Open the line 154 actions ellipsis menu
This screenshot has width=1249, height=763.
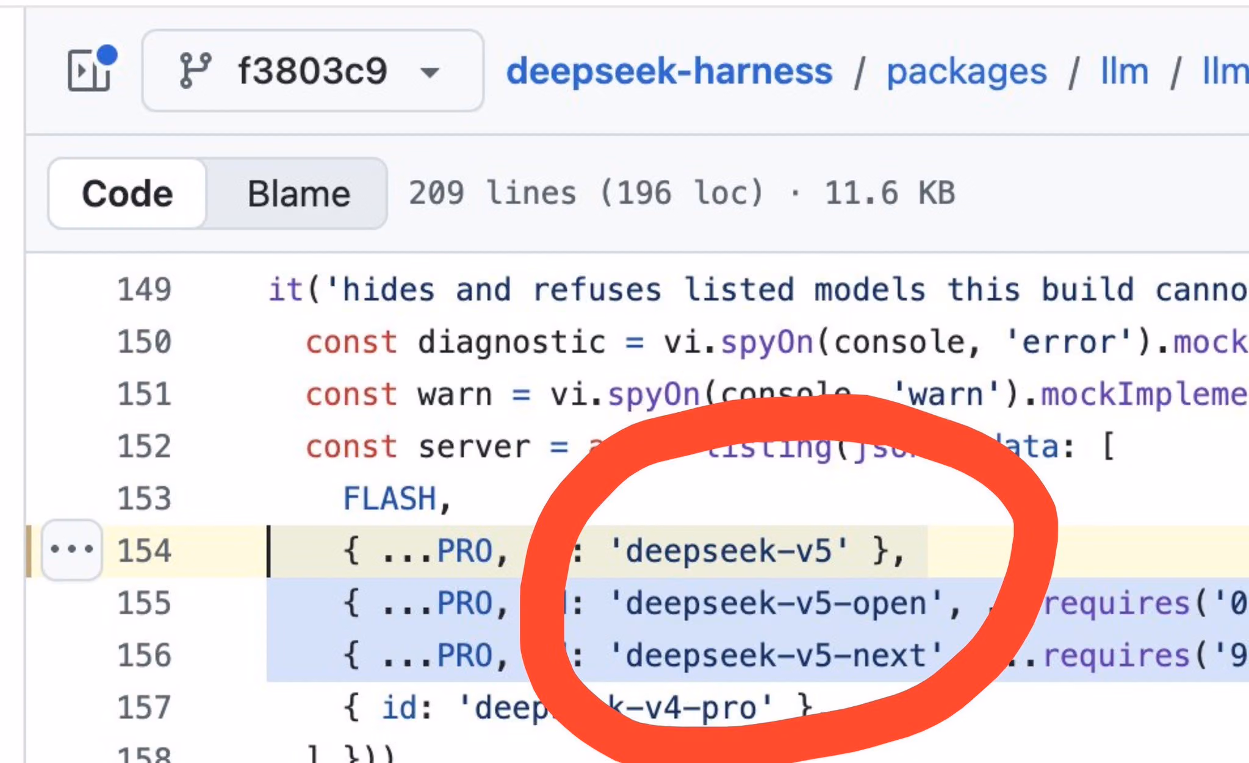[71, 550]
